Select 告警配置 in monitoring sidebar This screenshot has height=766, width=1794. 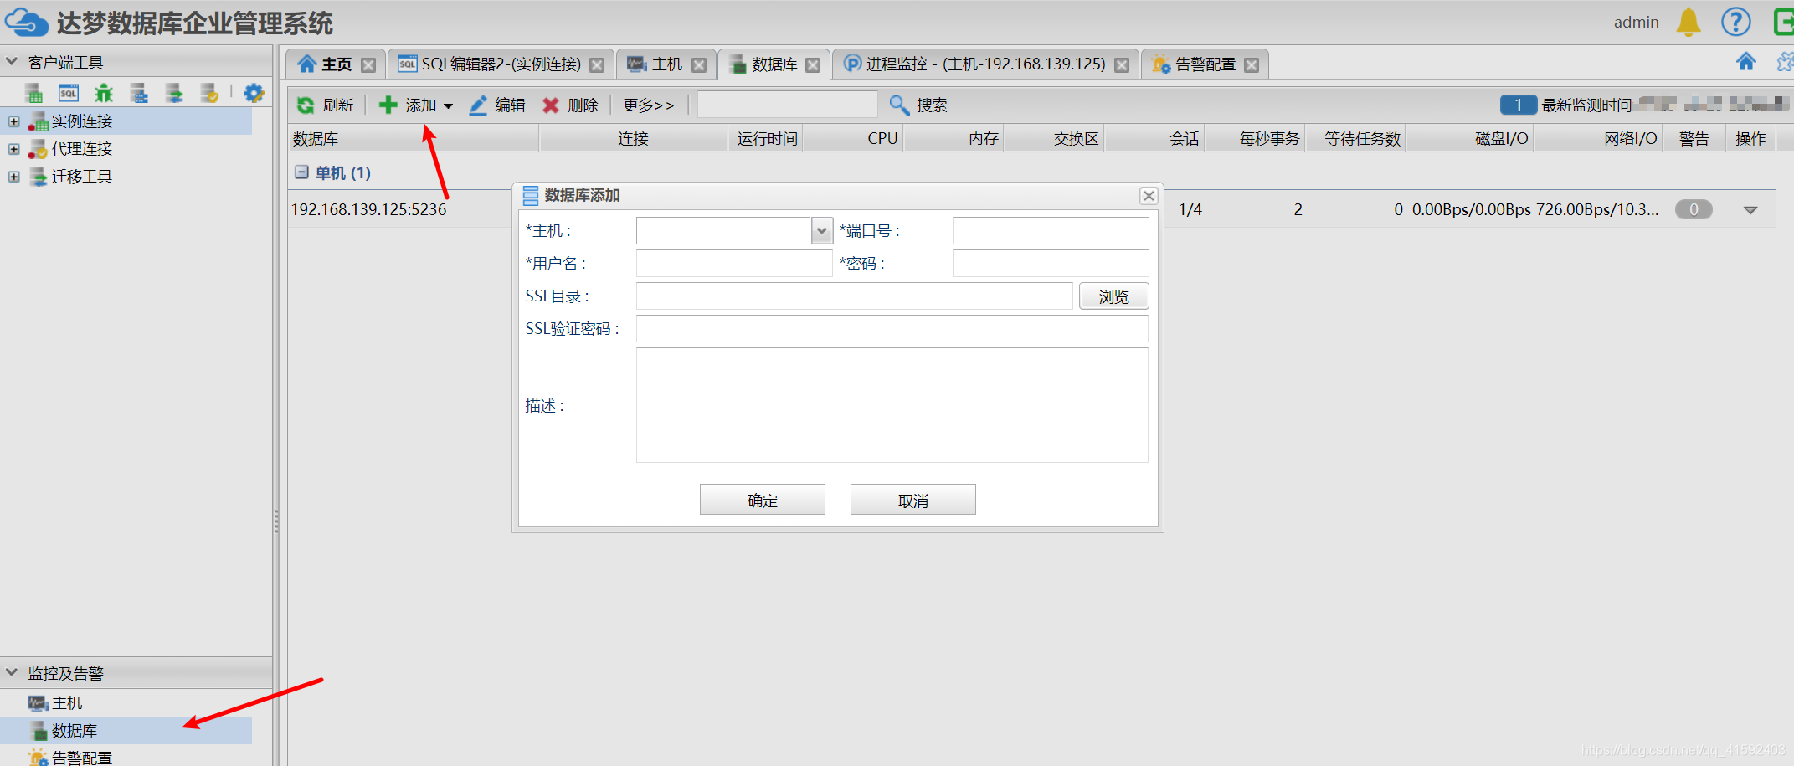tap(81, 758)
